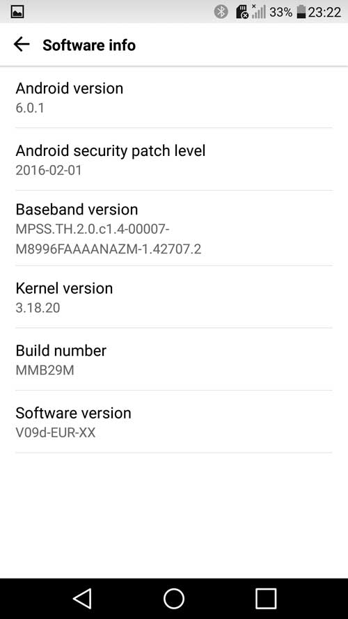Tap the Software info header title

[89, 45]
